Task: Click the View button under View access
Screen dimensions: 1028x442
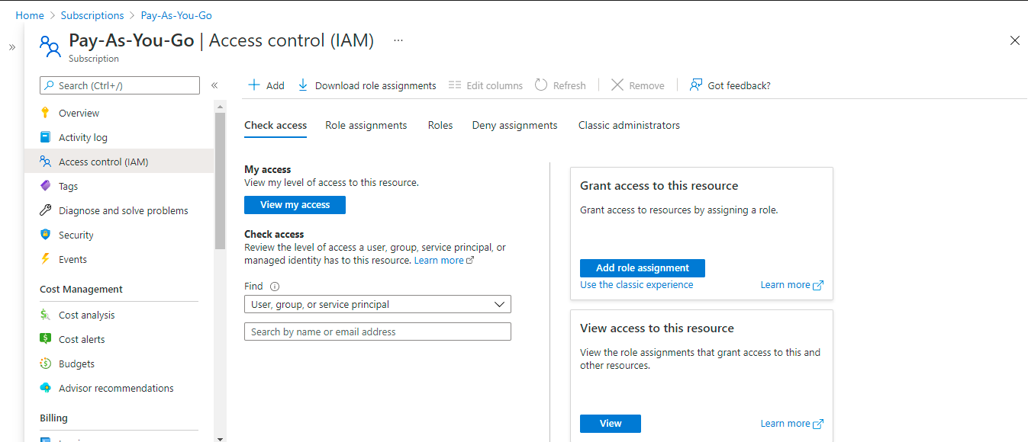Action: (x=611, y=424)
